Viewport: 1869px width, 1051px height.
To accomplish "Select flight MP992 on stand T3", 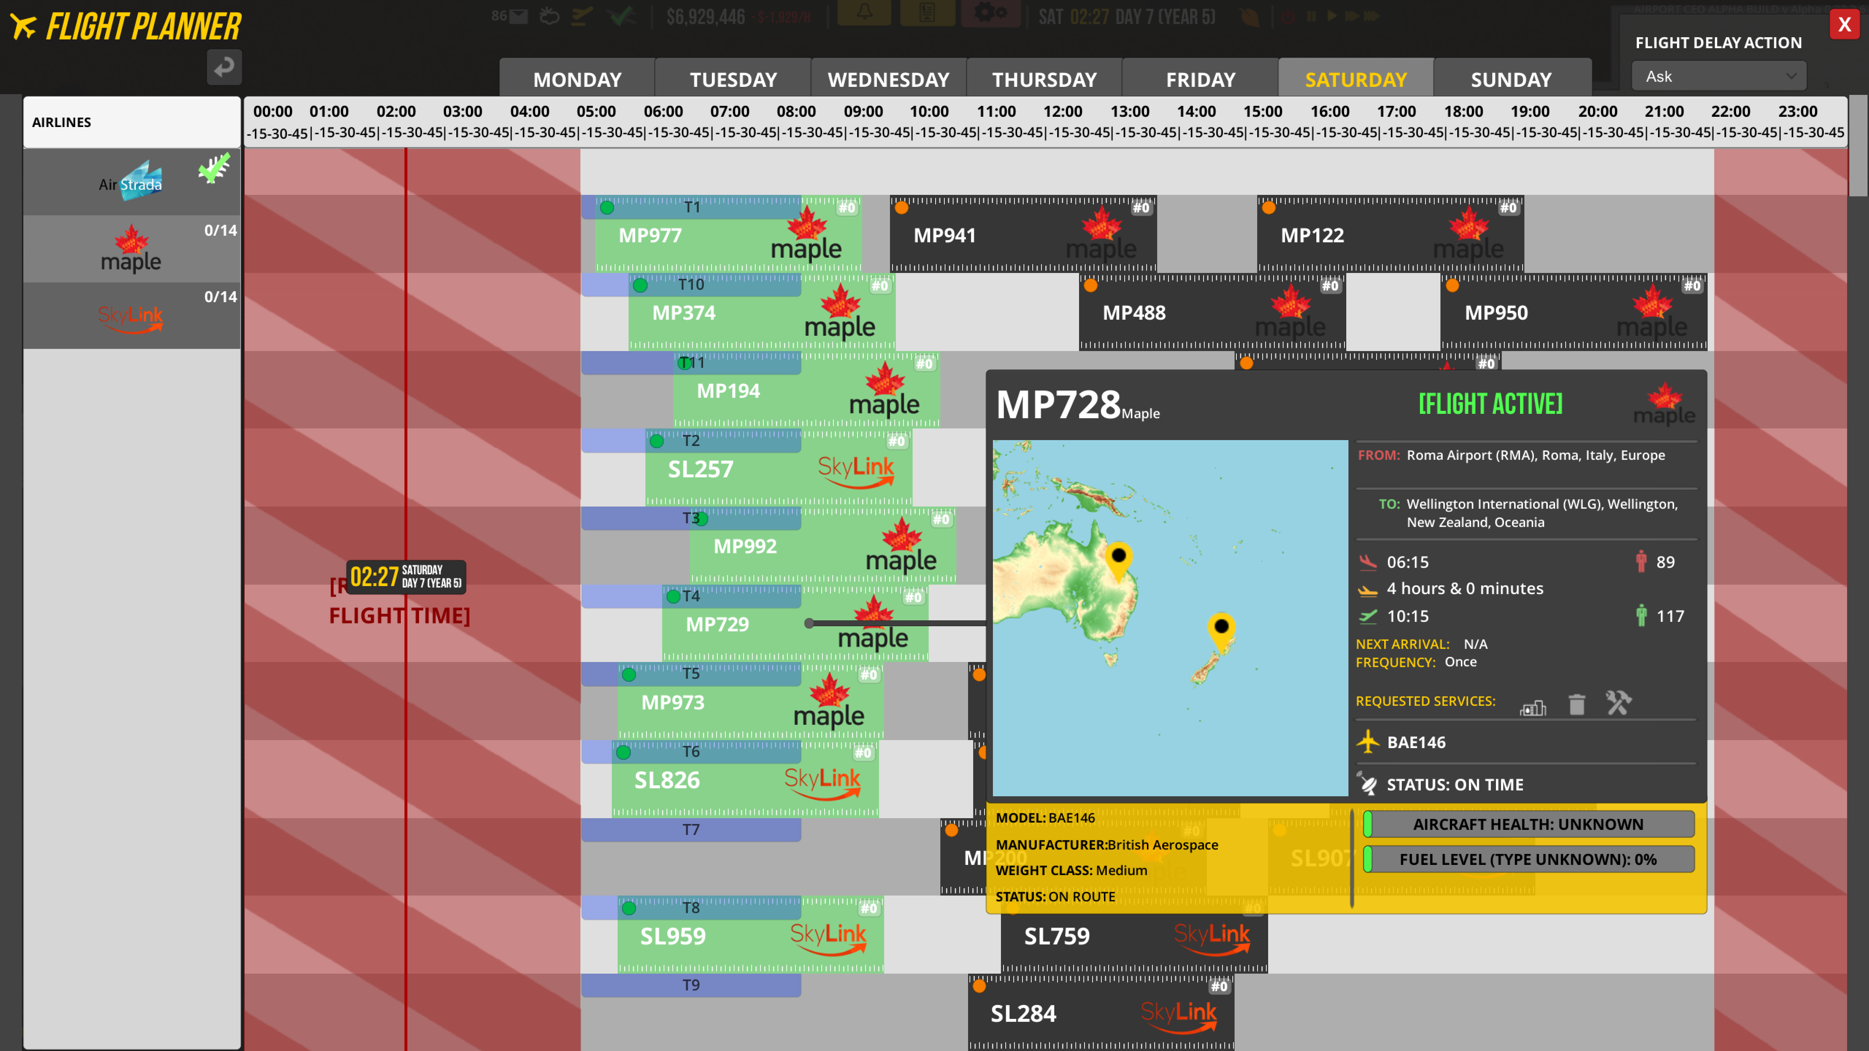I will click(x=823, y=546).
